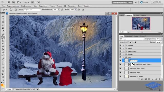Select the Rectangular Marquee tool
This screenshot has height=92, width=164.
click(x=3, y=19)
